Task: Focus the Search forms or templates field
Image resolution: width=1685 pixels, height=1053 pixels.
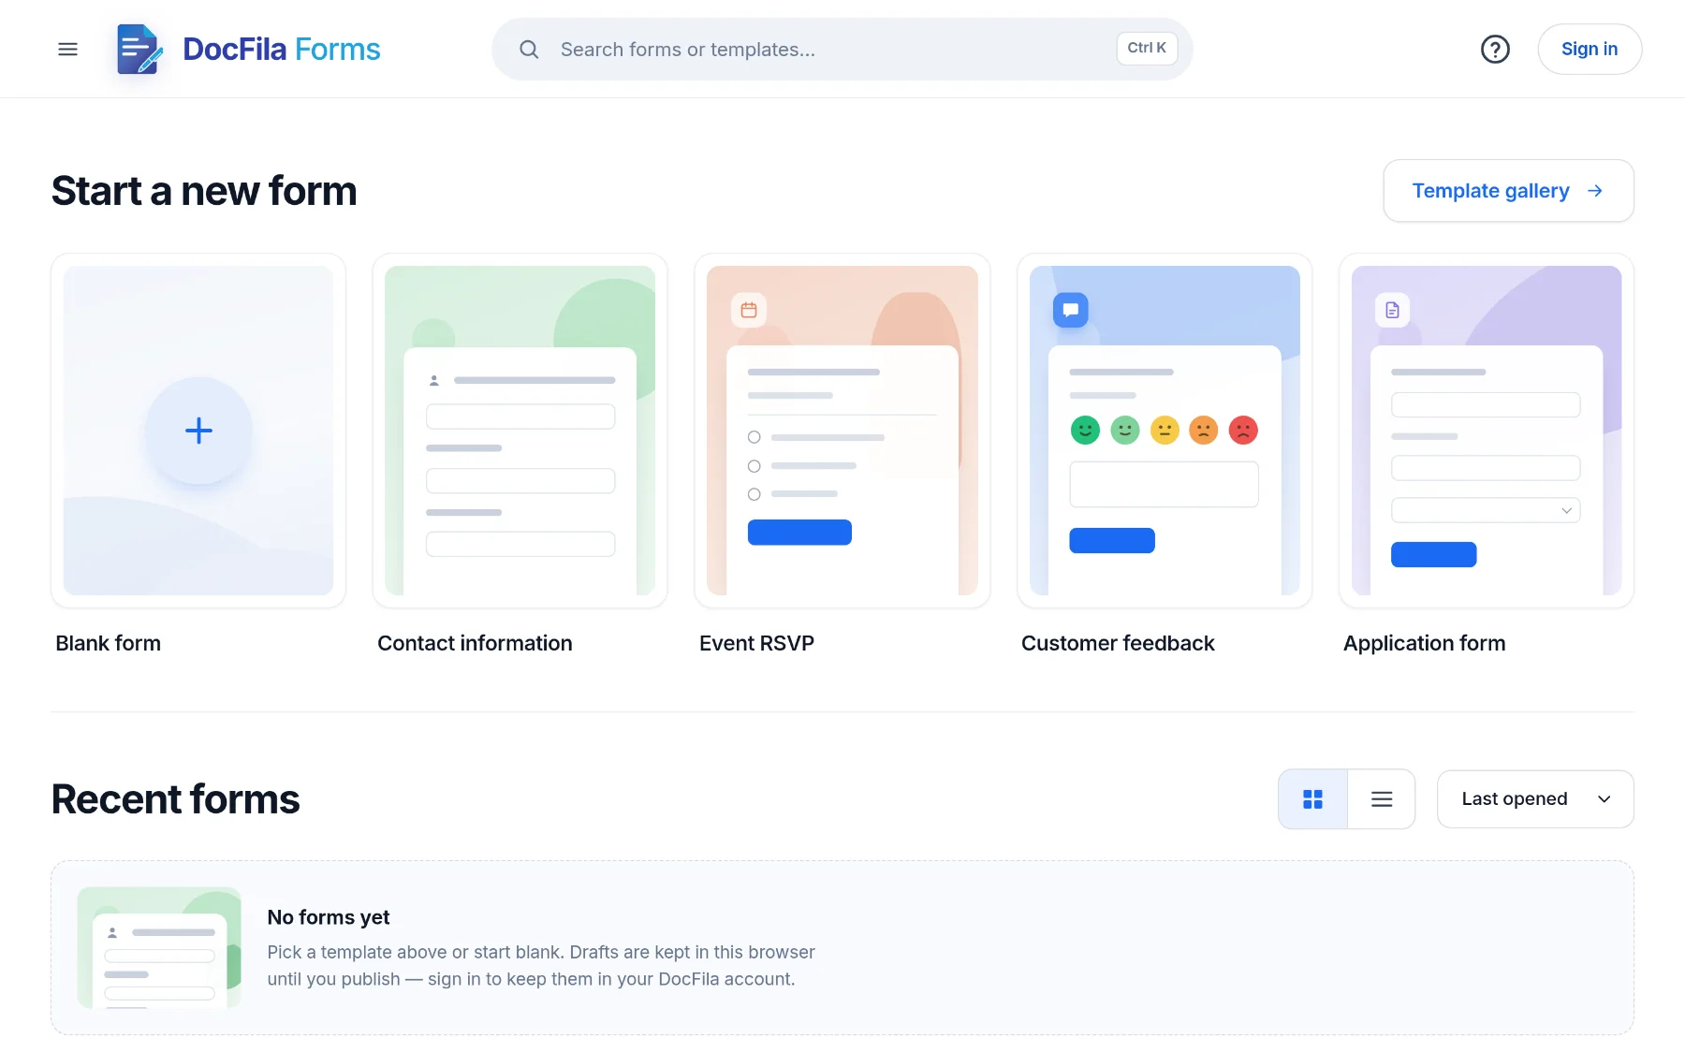Action: (x=842, y=49)
